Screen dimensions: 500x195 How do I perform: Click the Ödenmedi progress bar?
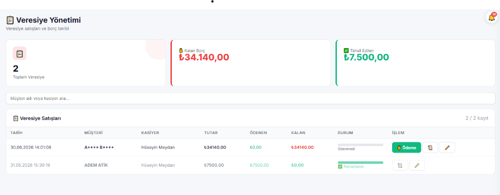coord(360,145)
